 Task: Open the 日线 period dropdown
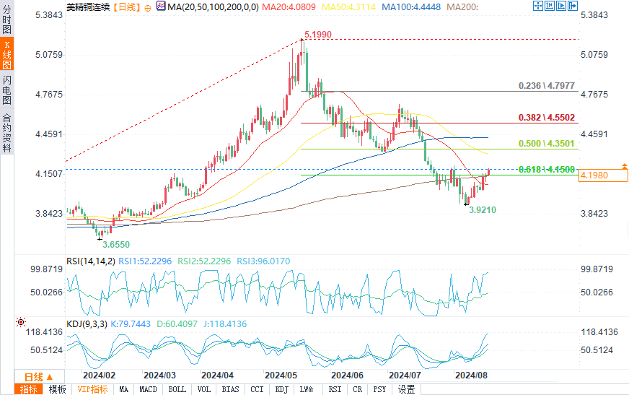(x=38, y=377)
